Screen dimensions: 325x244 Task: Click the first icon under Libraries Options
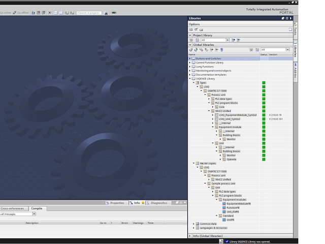pyautogui.click(x=191, y=29)
